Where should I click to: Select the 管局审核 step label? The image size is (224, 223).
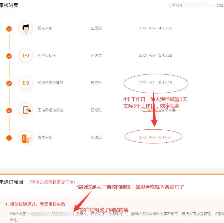(x=45, y=137)
